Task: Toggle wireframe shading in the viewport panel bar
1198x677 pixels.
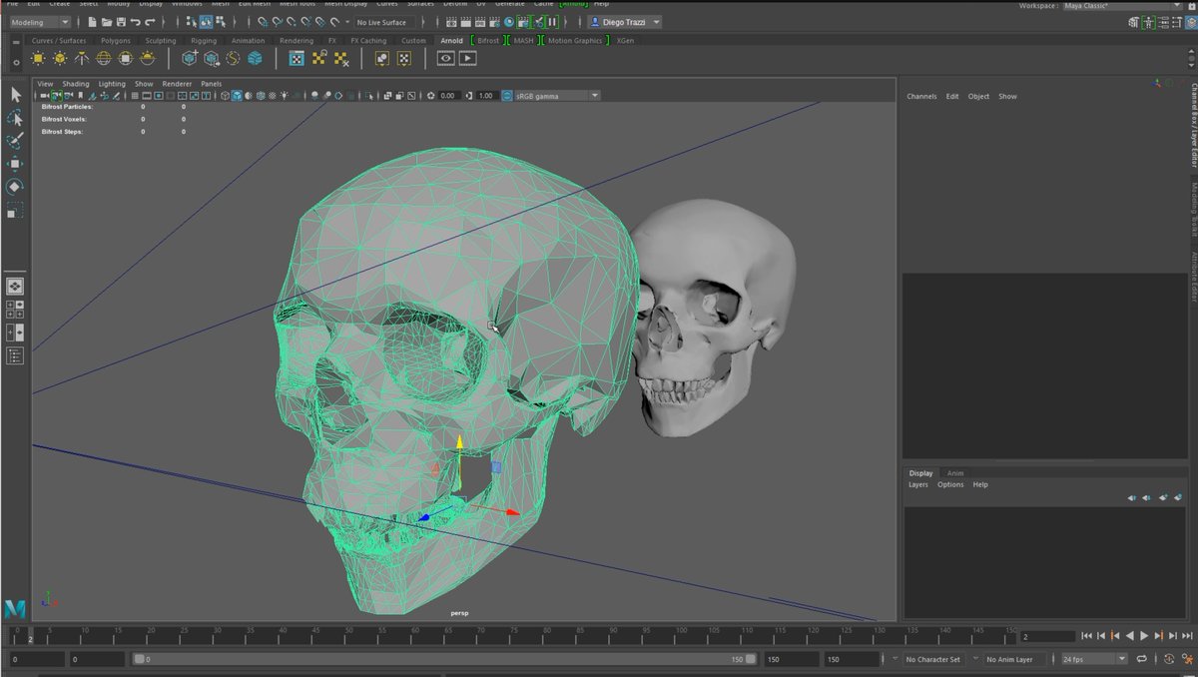Action: pyautogui.click(x=224, y=96)
